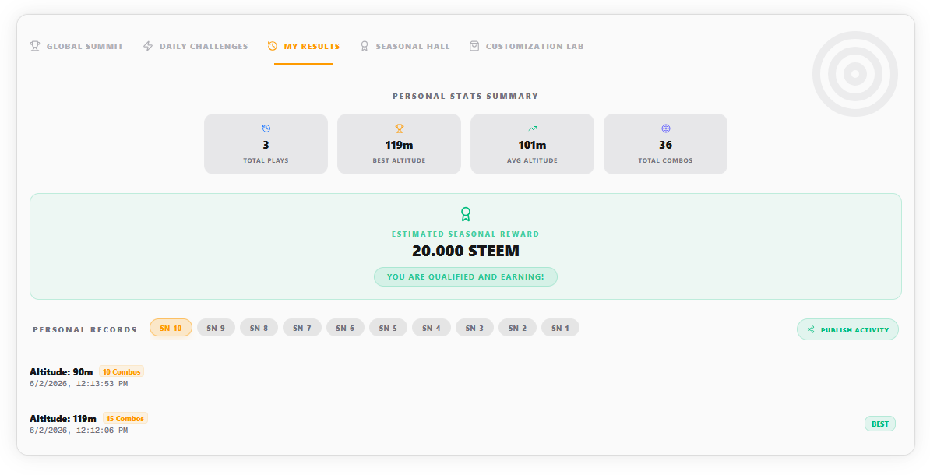The width and height of the screenshot is (930, 475).
Task: Click the shopping bag icon for Customization Lab
Action: point(474,46)
